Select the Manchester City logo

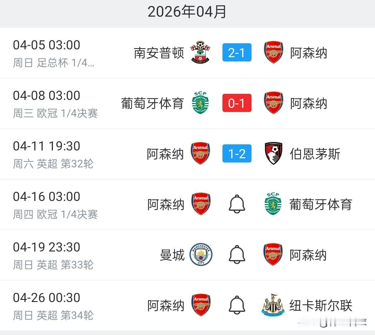tap(201, 255)
